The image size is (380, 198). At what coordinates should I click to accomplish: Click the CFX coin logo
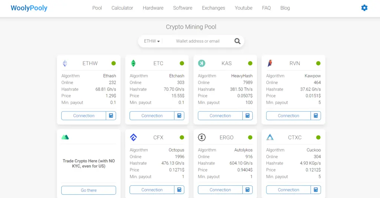pyautogui.click(x=133, y=137)
